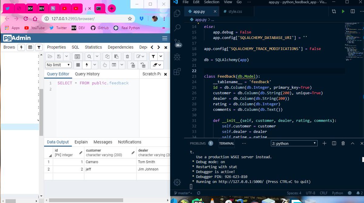
Task: Open the terminal selector showing 2: python
Action: tap(293, 143)
